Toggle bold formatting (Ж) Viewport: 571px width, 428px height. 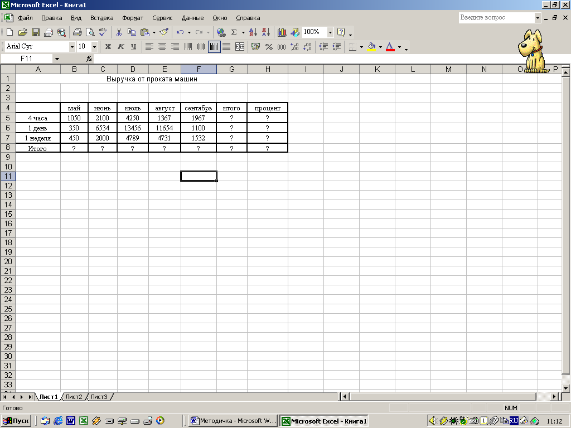(x=108, y=47)
